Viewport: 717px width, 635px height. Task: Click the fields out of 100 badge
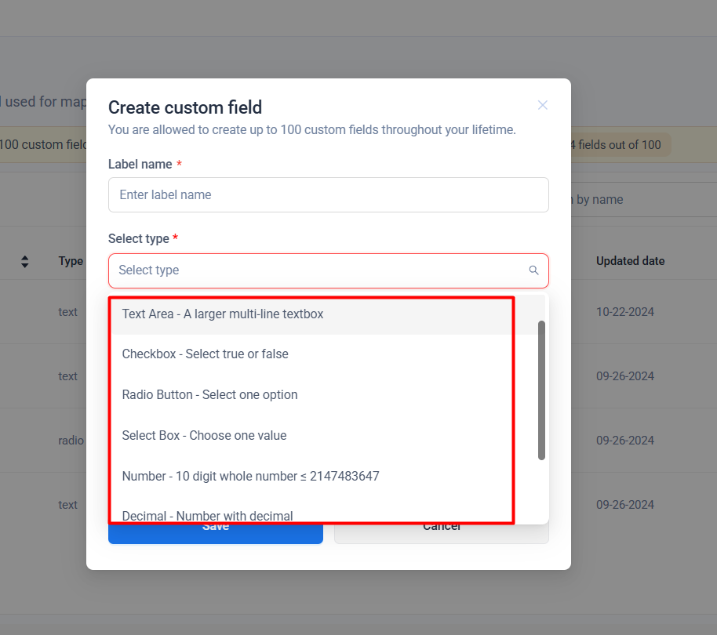click(x=616, y=144)
